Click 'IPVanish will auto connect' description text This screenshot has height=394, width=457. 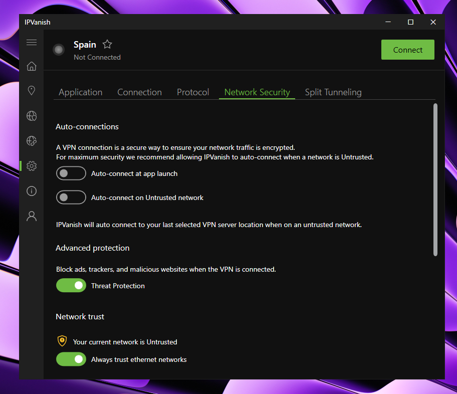(x=208, y=225)
